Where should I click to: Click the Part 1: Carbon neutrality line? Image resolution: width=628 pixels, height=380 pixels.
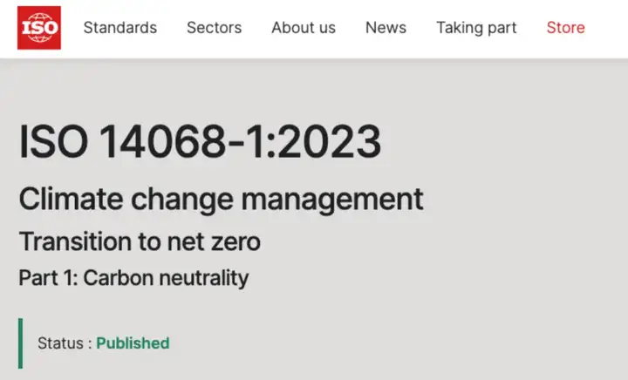click(133, 278)
